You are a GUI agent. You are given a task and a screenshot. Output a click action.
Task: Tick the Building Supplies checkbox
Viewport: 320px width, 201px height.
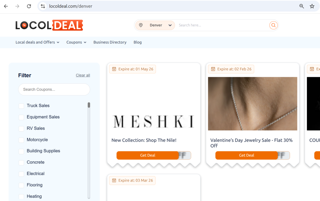tap(21, 151)
